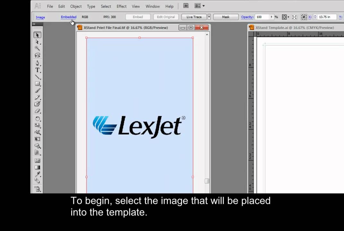Click the Opacity link label
344x231 pixels.
pos(247,17)
